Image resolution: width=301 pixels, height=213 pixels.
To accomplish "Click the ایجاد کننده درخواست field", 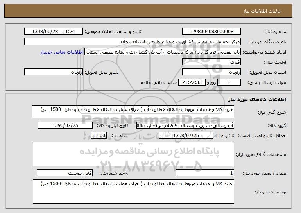I will pos(163,52).
